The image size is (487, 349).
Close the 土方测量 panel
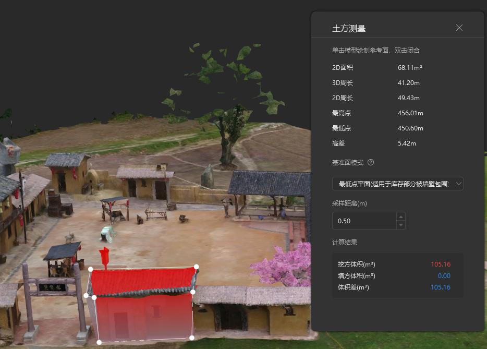point(459,28)
